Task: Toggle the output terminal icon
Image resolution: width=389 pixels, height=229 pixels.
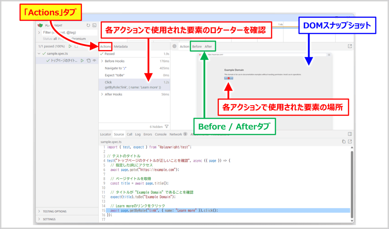Action: coord(94,25)
